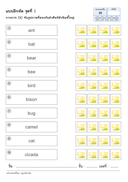The width and height of the screenshot is (128, 182).
Task: Click the first image placeholder in the bird row
Action: 81,85
